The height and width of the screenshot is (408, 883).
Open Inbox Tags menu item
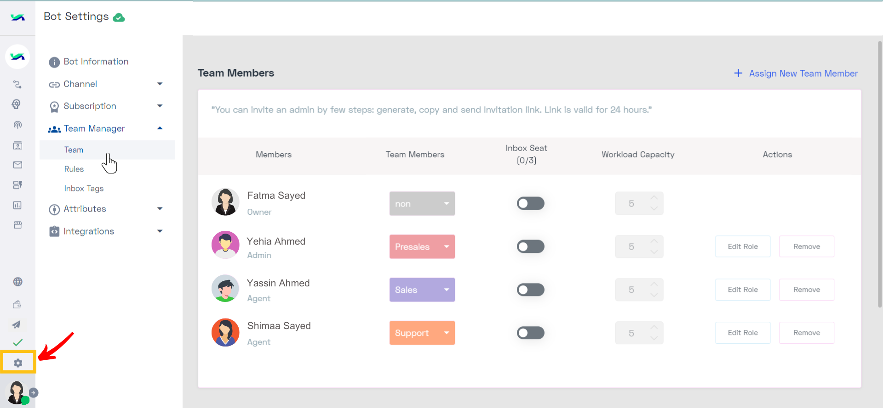[84, 188]
